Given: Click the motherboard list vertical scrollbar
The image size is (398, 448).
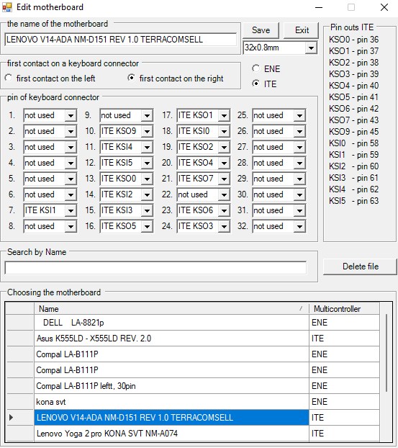Looking at the screenshot, I should coord(386,353).
